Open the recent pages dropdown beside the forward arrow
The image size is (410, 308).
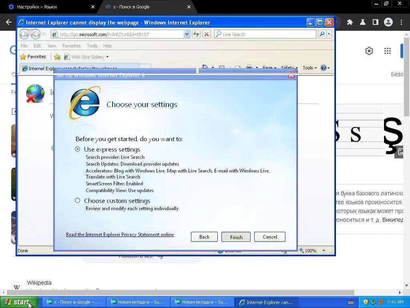[44, 34]
